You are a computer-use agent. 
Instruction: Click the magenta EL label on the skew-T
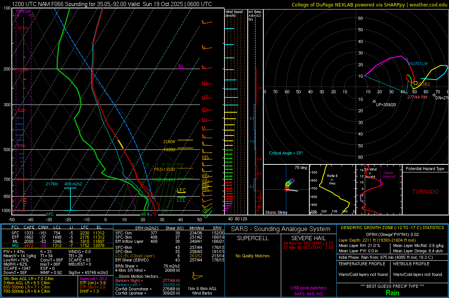click(x=181, y=67)
